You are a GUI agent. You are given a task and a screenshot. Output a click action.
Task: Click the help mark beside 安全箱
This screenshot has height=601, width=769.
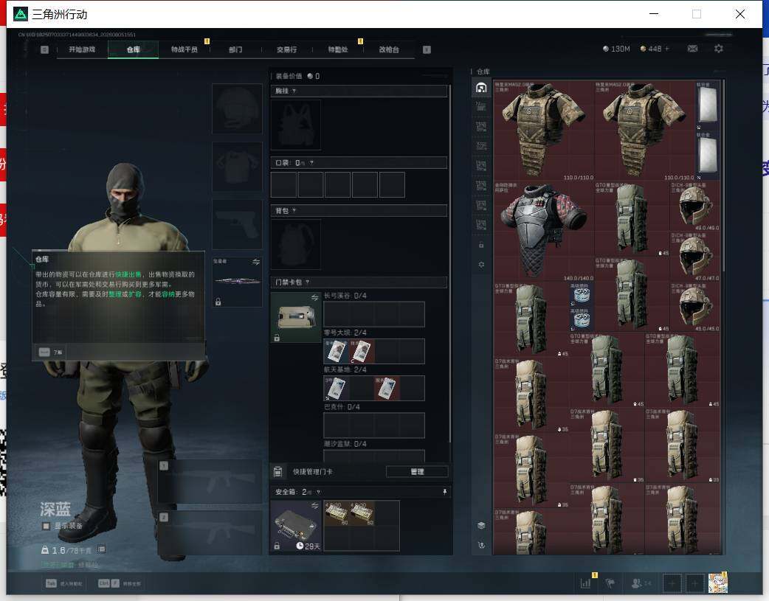coord(318,492)
